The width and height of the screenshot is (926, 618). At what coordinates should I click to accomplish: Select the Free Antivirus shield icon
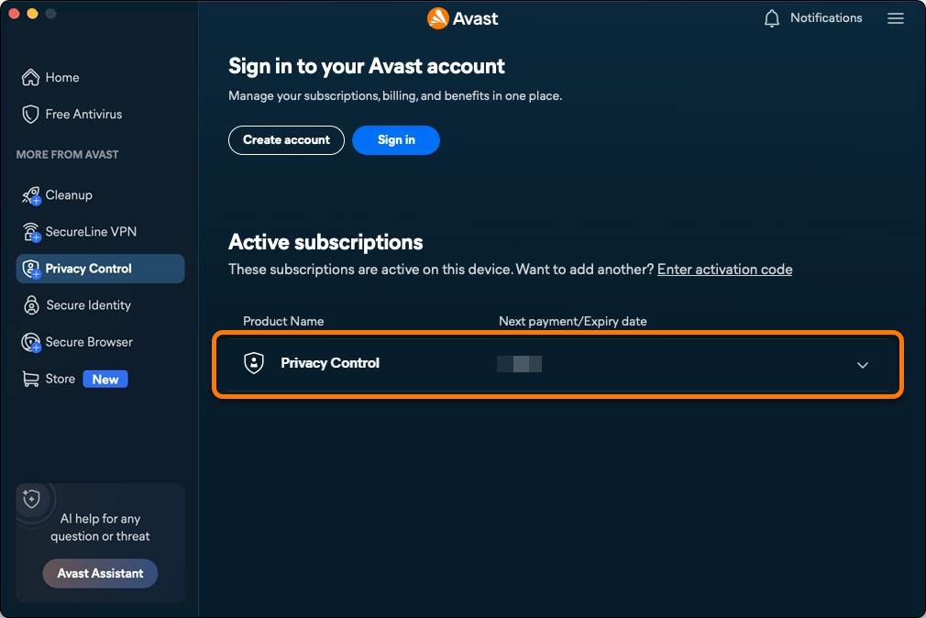click(30, 114)
